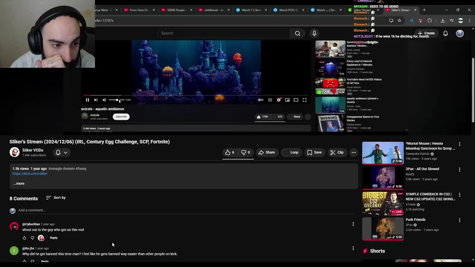475x267 pixels.
Task: Open the kick.com/sliker link
Action: pos(30,174)
